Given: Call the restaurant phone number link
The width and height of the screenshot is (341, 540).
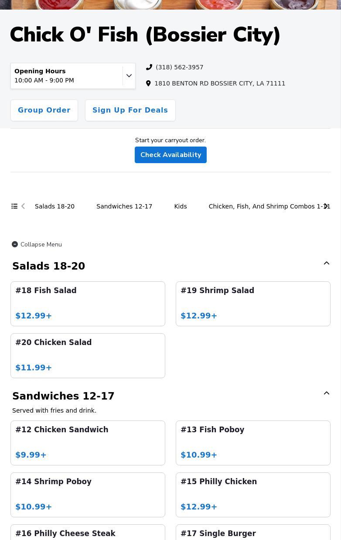Looking at the screenshot, I should pos(179,67).
